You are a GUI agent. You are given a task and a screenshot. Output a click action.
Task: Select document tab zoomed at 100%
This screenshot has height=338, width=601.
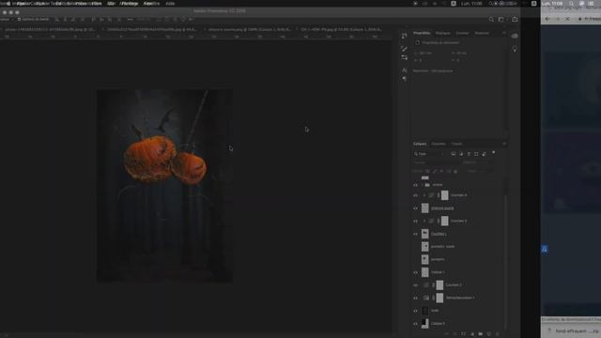(x=250, y=29)
